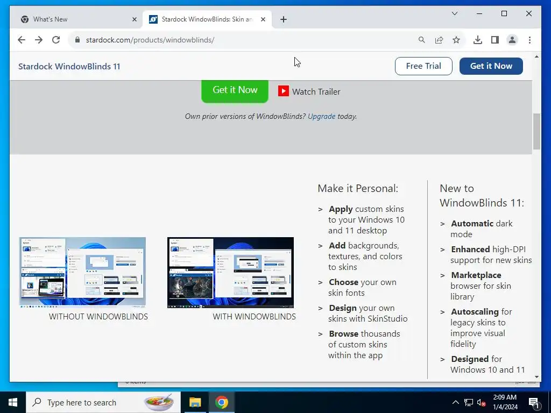Close the What's New tab
551x413 pixels.
pyautogui.click(x=134, y=19)
